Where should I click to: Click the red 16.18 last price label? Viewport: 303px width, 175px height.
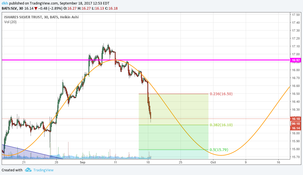click(x=296, y=119)
